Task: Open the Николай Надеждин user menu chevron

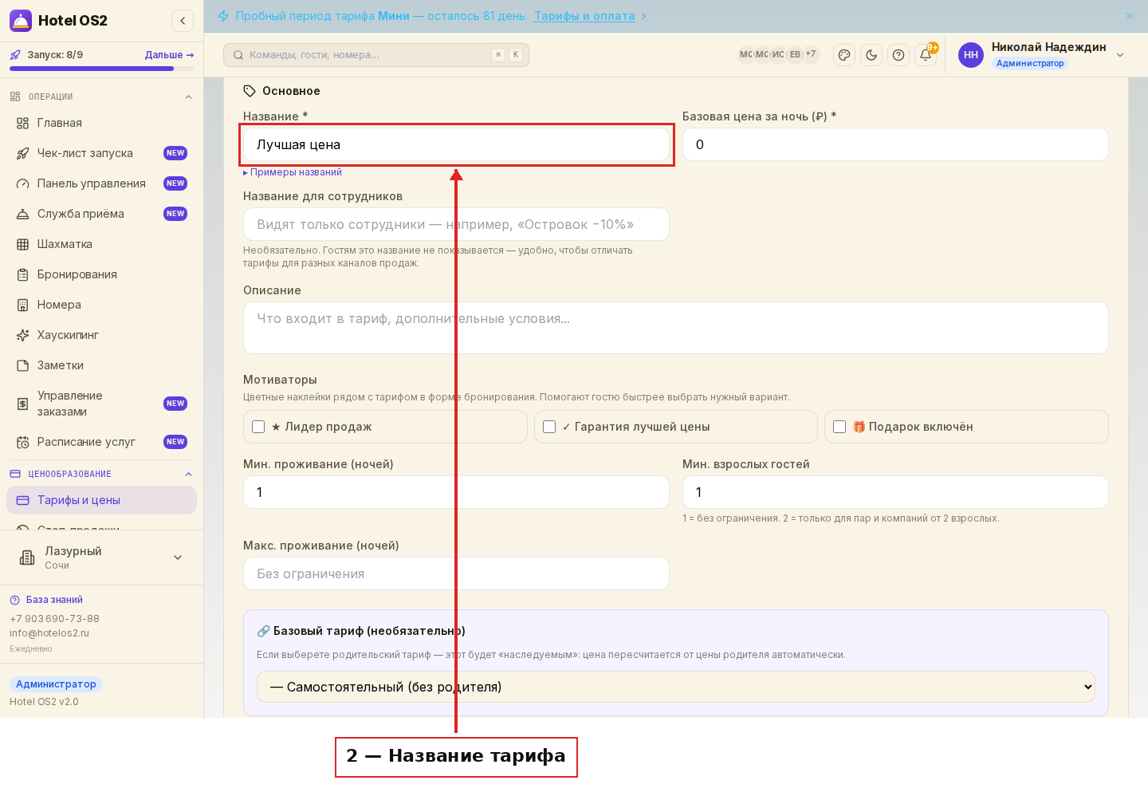Action: coord(1120,55)
